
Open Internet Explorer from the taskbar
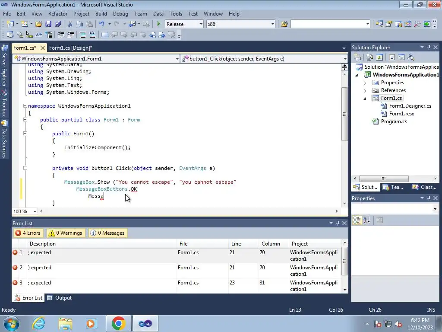point(38,323)
